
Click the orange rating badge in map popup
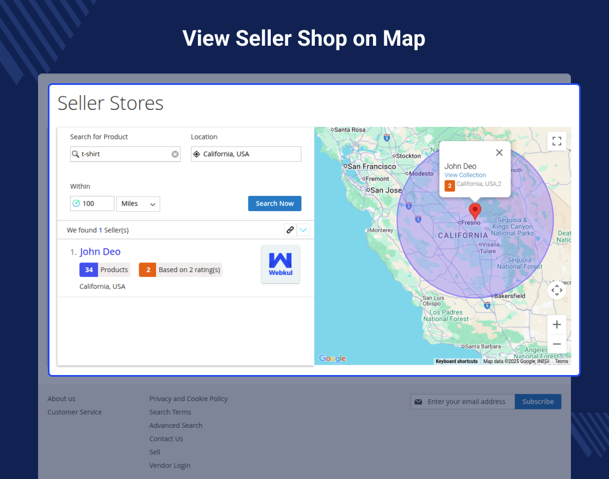coord(450,186)
